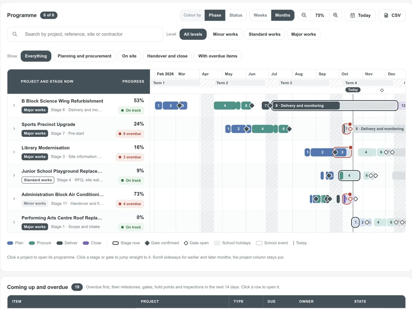Colour bars by Phase
Viewport: 412px width, 309px height.
point(215,15)
